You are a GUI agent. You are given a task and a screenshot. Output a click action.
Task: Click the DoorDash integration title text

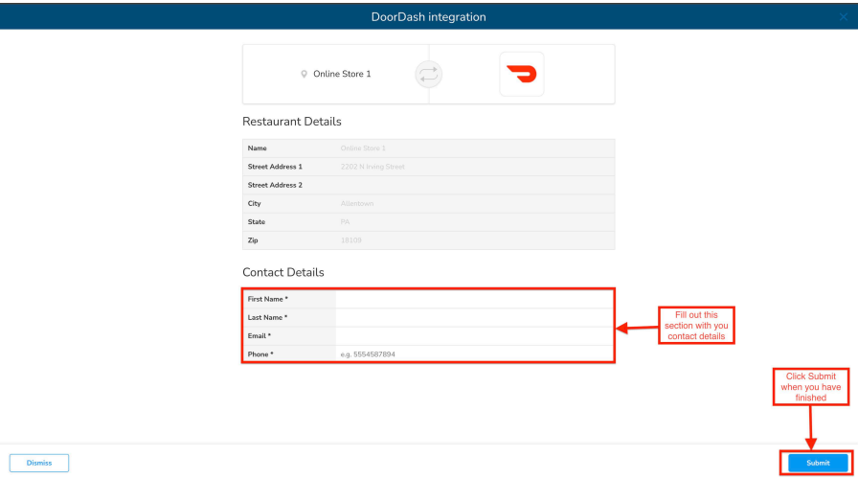click(428, 17)
